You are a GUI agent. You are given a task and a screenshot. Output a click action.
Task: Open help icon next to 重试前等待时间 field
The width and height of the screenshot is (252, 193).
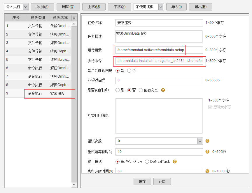tap(207, 151)
